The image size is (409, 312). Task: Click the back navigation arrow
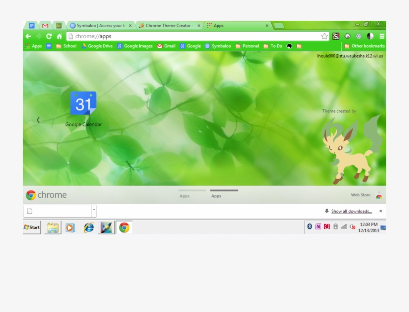click(28, 36)
